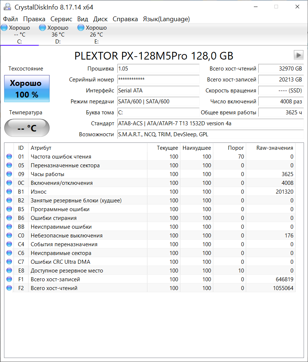Click the Доступное резервное место attribute name
Viewport: 308px width, 362px height.
click(67, 271)
